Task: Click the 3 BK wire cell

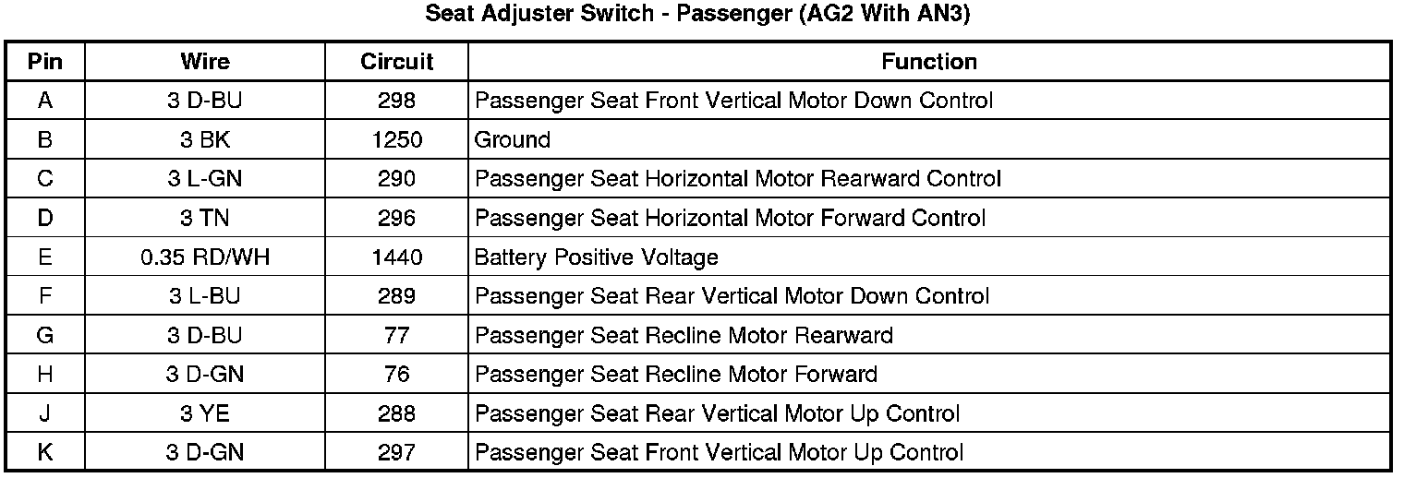Action: click(205, 140)
